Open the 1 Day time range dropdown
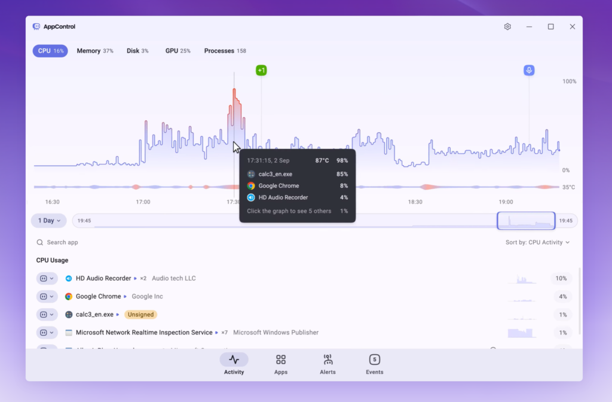 [49, 221]
